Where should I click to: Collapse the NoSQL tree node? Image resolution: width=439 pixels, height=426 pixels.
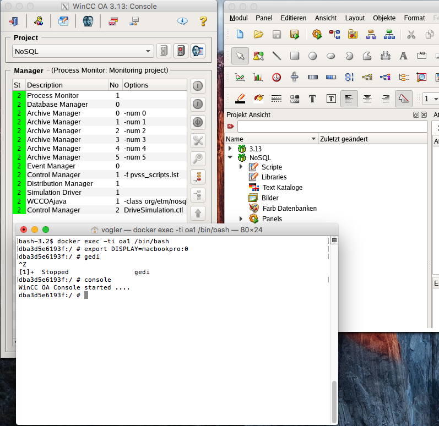[x=230, y=157]
